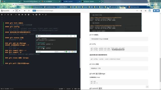
Task: Open dropdown arrow beside blue window icon in cmd
Action: [x=71, y=52]
